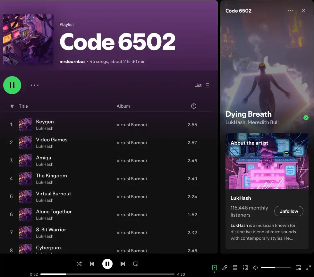
Task: Open the List view options dropdown
Action: point(202,85)
